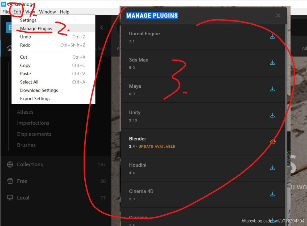
Task: Click the Local monitor icon
Action: pyautogui.click(x=10, y=198)
